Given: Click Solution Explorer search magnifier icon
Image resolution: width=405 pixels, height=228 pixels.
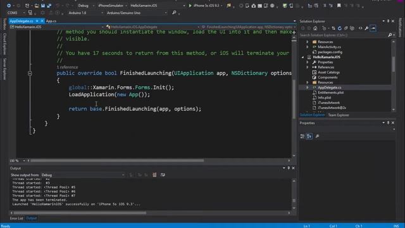Looking at the screenshot, I should click(x=390, y=35).
